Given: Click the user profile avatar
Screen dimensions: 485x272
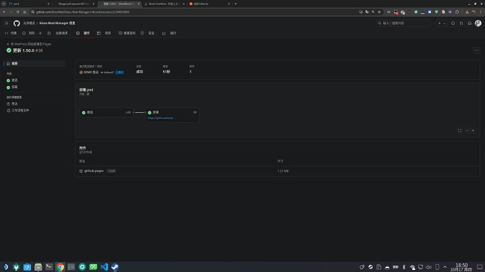Looking at the screenshot, I should [x=478, y=23].
